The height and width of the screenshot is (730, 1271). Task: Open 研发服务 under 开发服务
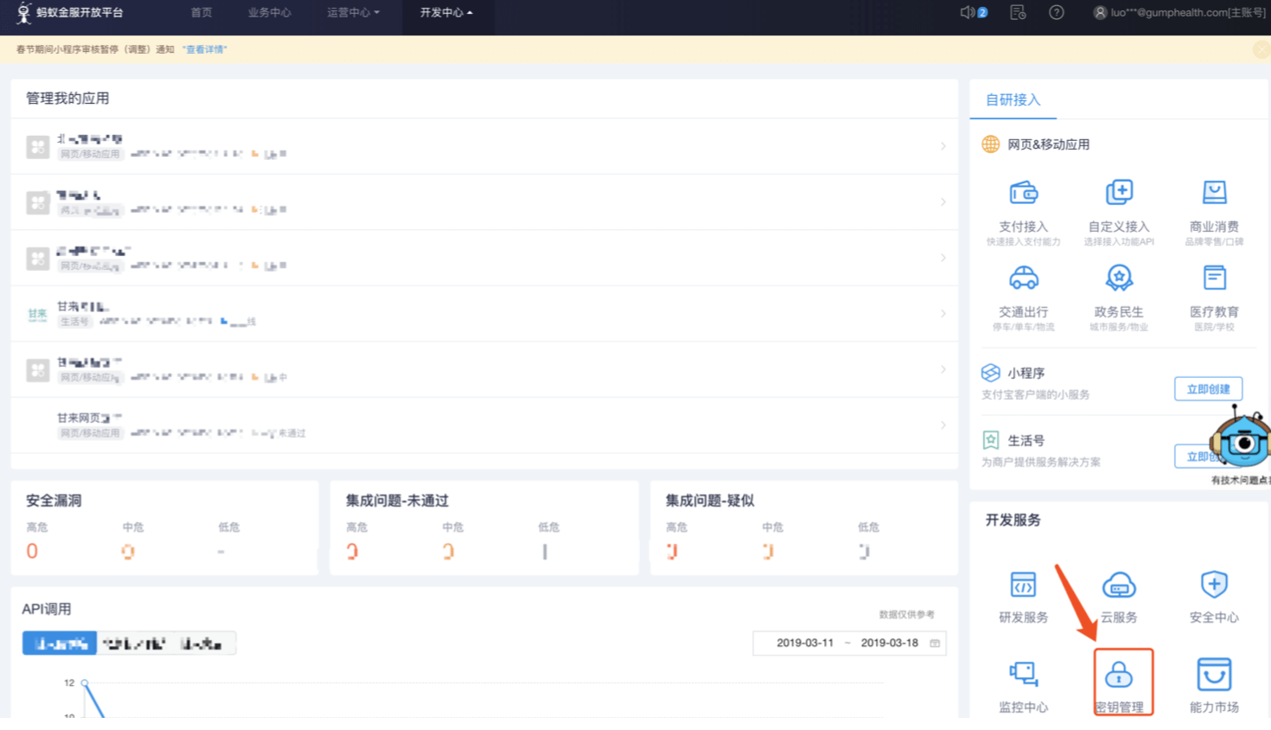tap(1024, 597)
